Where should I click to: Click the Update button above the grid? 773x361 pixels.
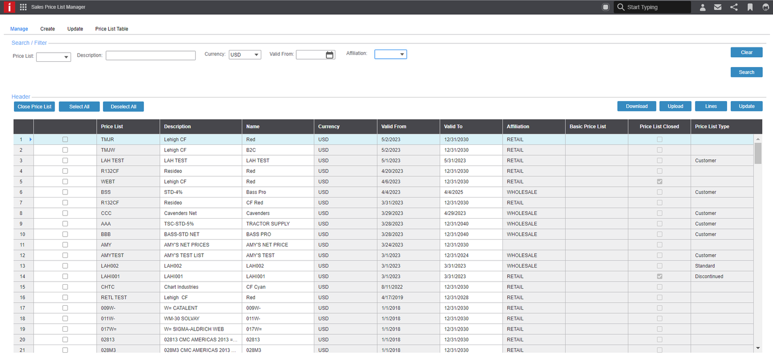pyautogui.click(x=747, y=106)
